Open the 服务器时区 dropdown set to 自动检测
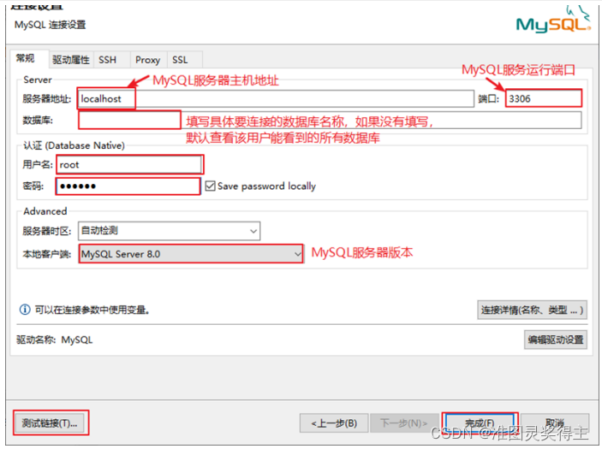This screenshot has height=449, width=602. coord(169,231)
